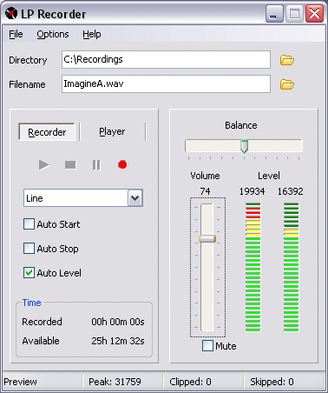Open the Options menu

click(53, 34)
